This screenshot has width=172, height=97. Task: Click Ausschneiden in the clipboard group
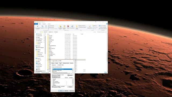coord(51,26)
